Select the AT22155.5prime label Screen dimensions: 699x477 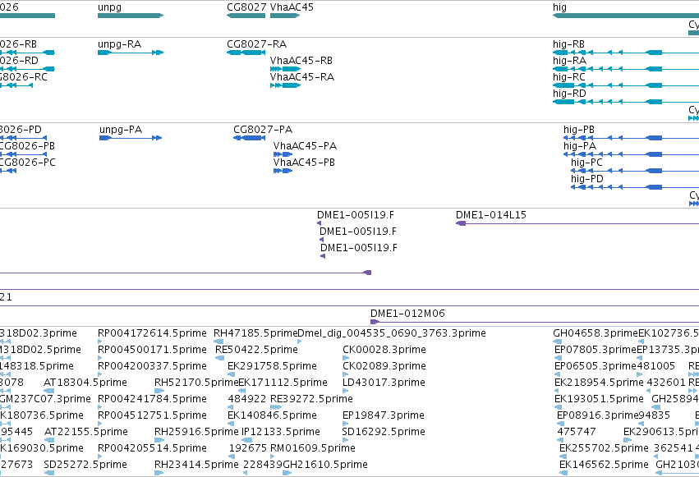[86, 432]
